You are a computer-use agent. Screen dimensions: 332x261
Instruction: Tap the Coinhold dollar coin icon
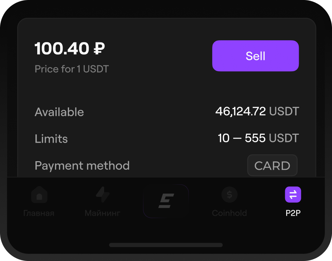229,195
